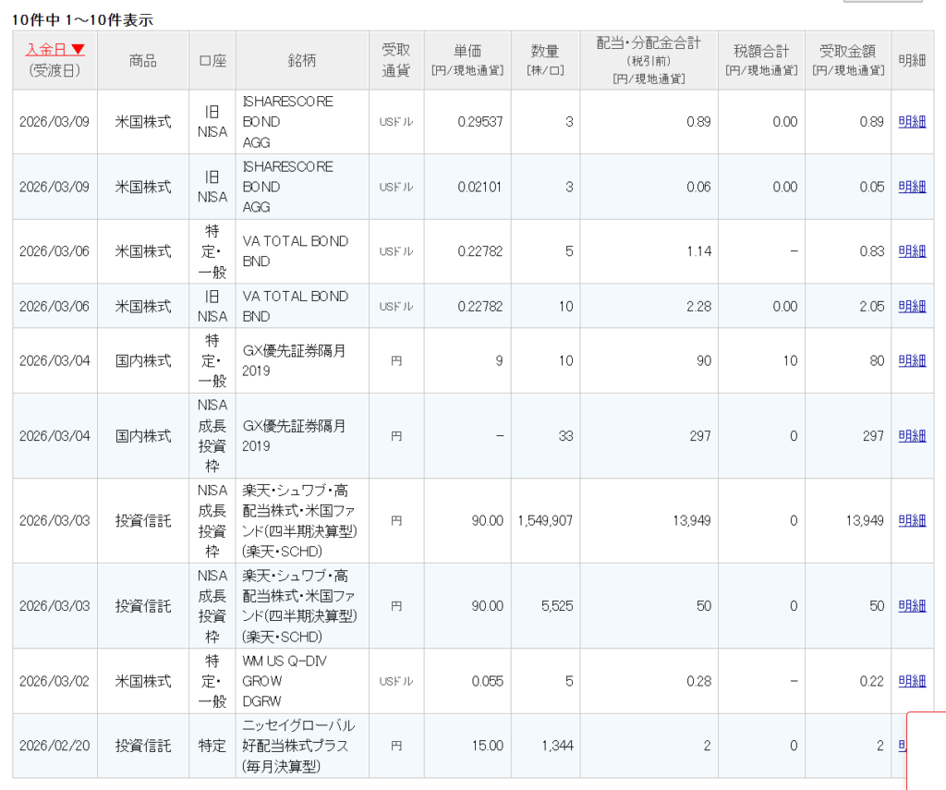Sort the table by 入金日 header
This screenshot has width=946, height=790.
click(47, 50)
